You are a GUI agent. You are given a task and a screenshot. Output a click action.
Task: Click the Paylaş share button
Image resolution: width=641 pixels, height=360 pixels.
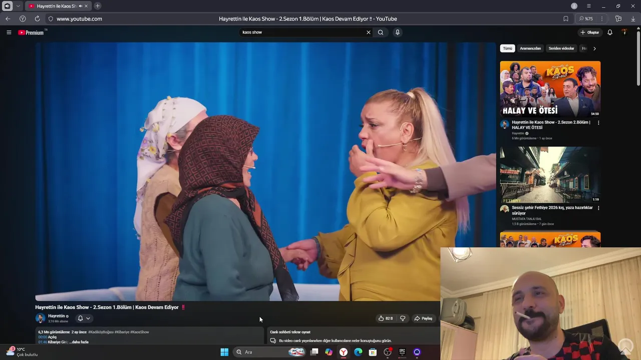pyautogui.click(x=423, y=318)
